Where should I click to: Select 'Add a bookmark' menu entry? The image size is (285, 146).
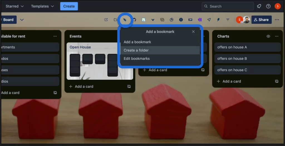tap(160, 42)
